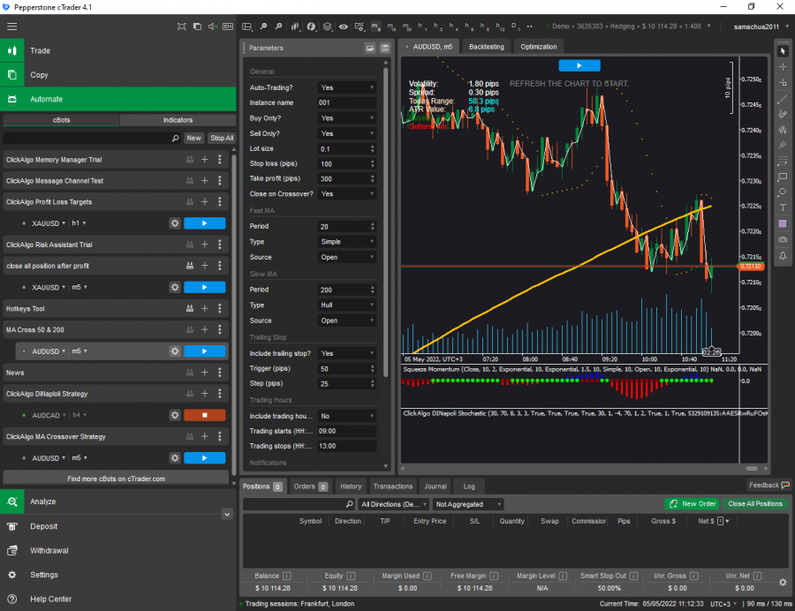Click the Feedback button
Image resolution: width=795 pixels, height=611 pixels.
768,486
